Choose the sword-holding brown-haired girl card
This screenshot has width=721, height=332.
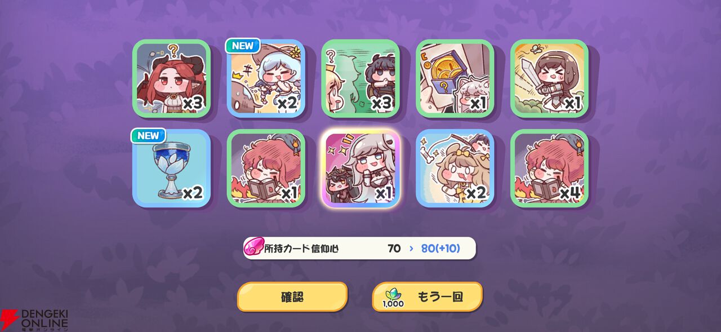pyautogui.click(x=550, y=78)
